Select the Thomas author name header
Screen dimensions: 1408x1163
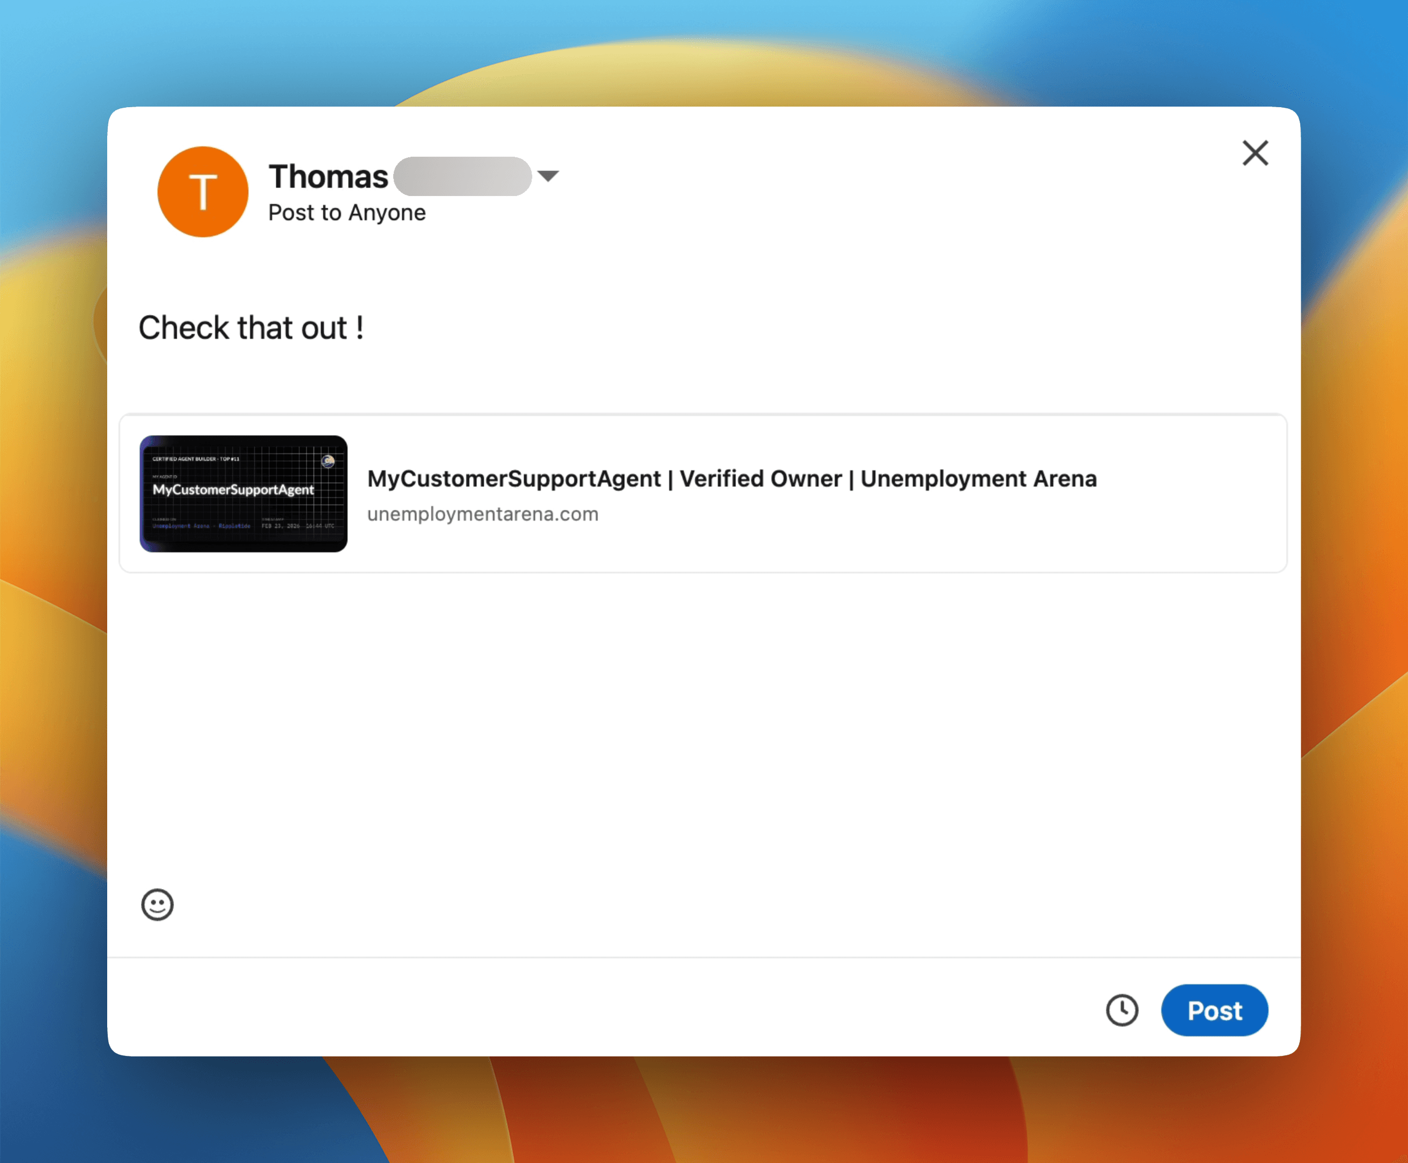pyautogui.click(x=329, y=176)
